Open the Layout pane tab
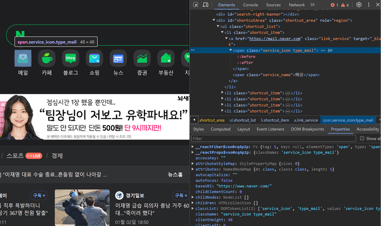The height and width of the screenshot is (226, 381). coord(244,129)
